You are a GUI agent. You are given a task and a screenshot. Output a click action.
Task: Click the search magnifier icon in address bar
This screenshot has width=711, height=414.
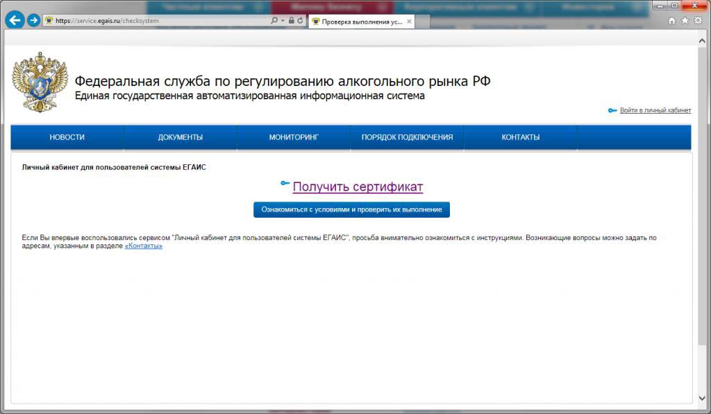274,21
